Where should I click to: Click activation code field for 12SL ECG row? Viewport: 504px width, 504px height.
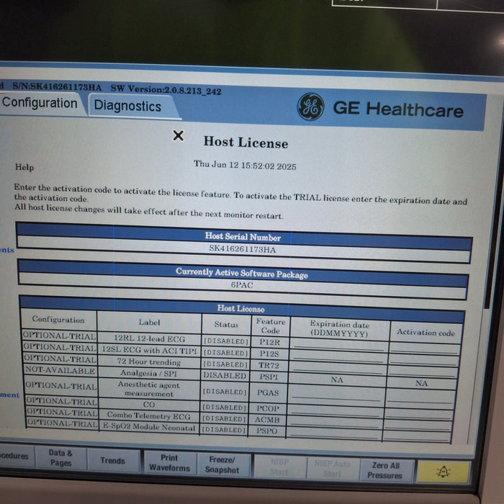(423, 359)
